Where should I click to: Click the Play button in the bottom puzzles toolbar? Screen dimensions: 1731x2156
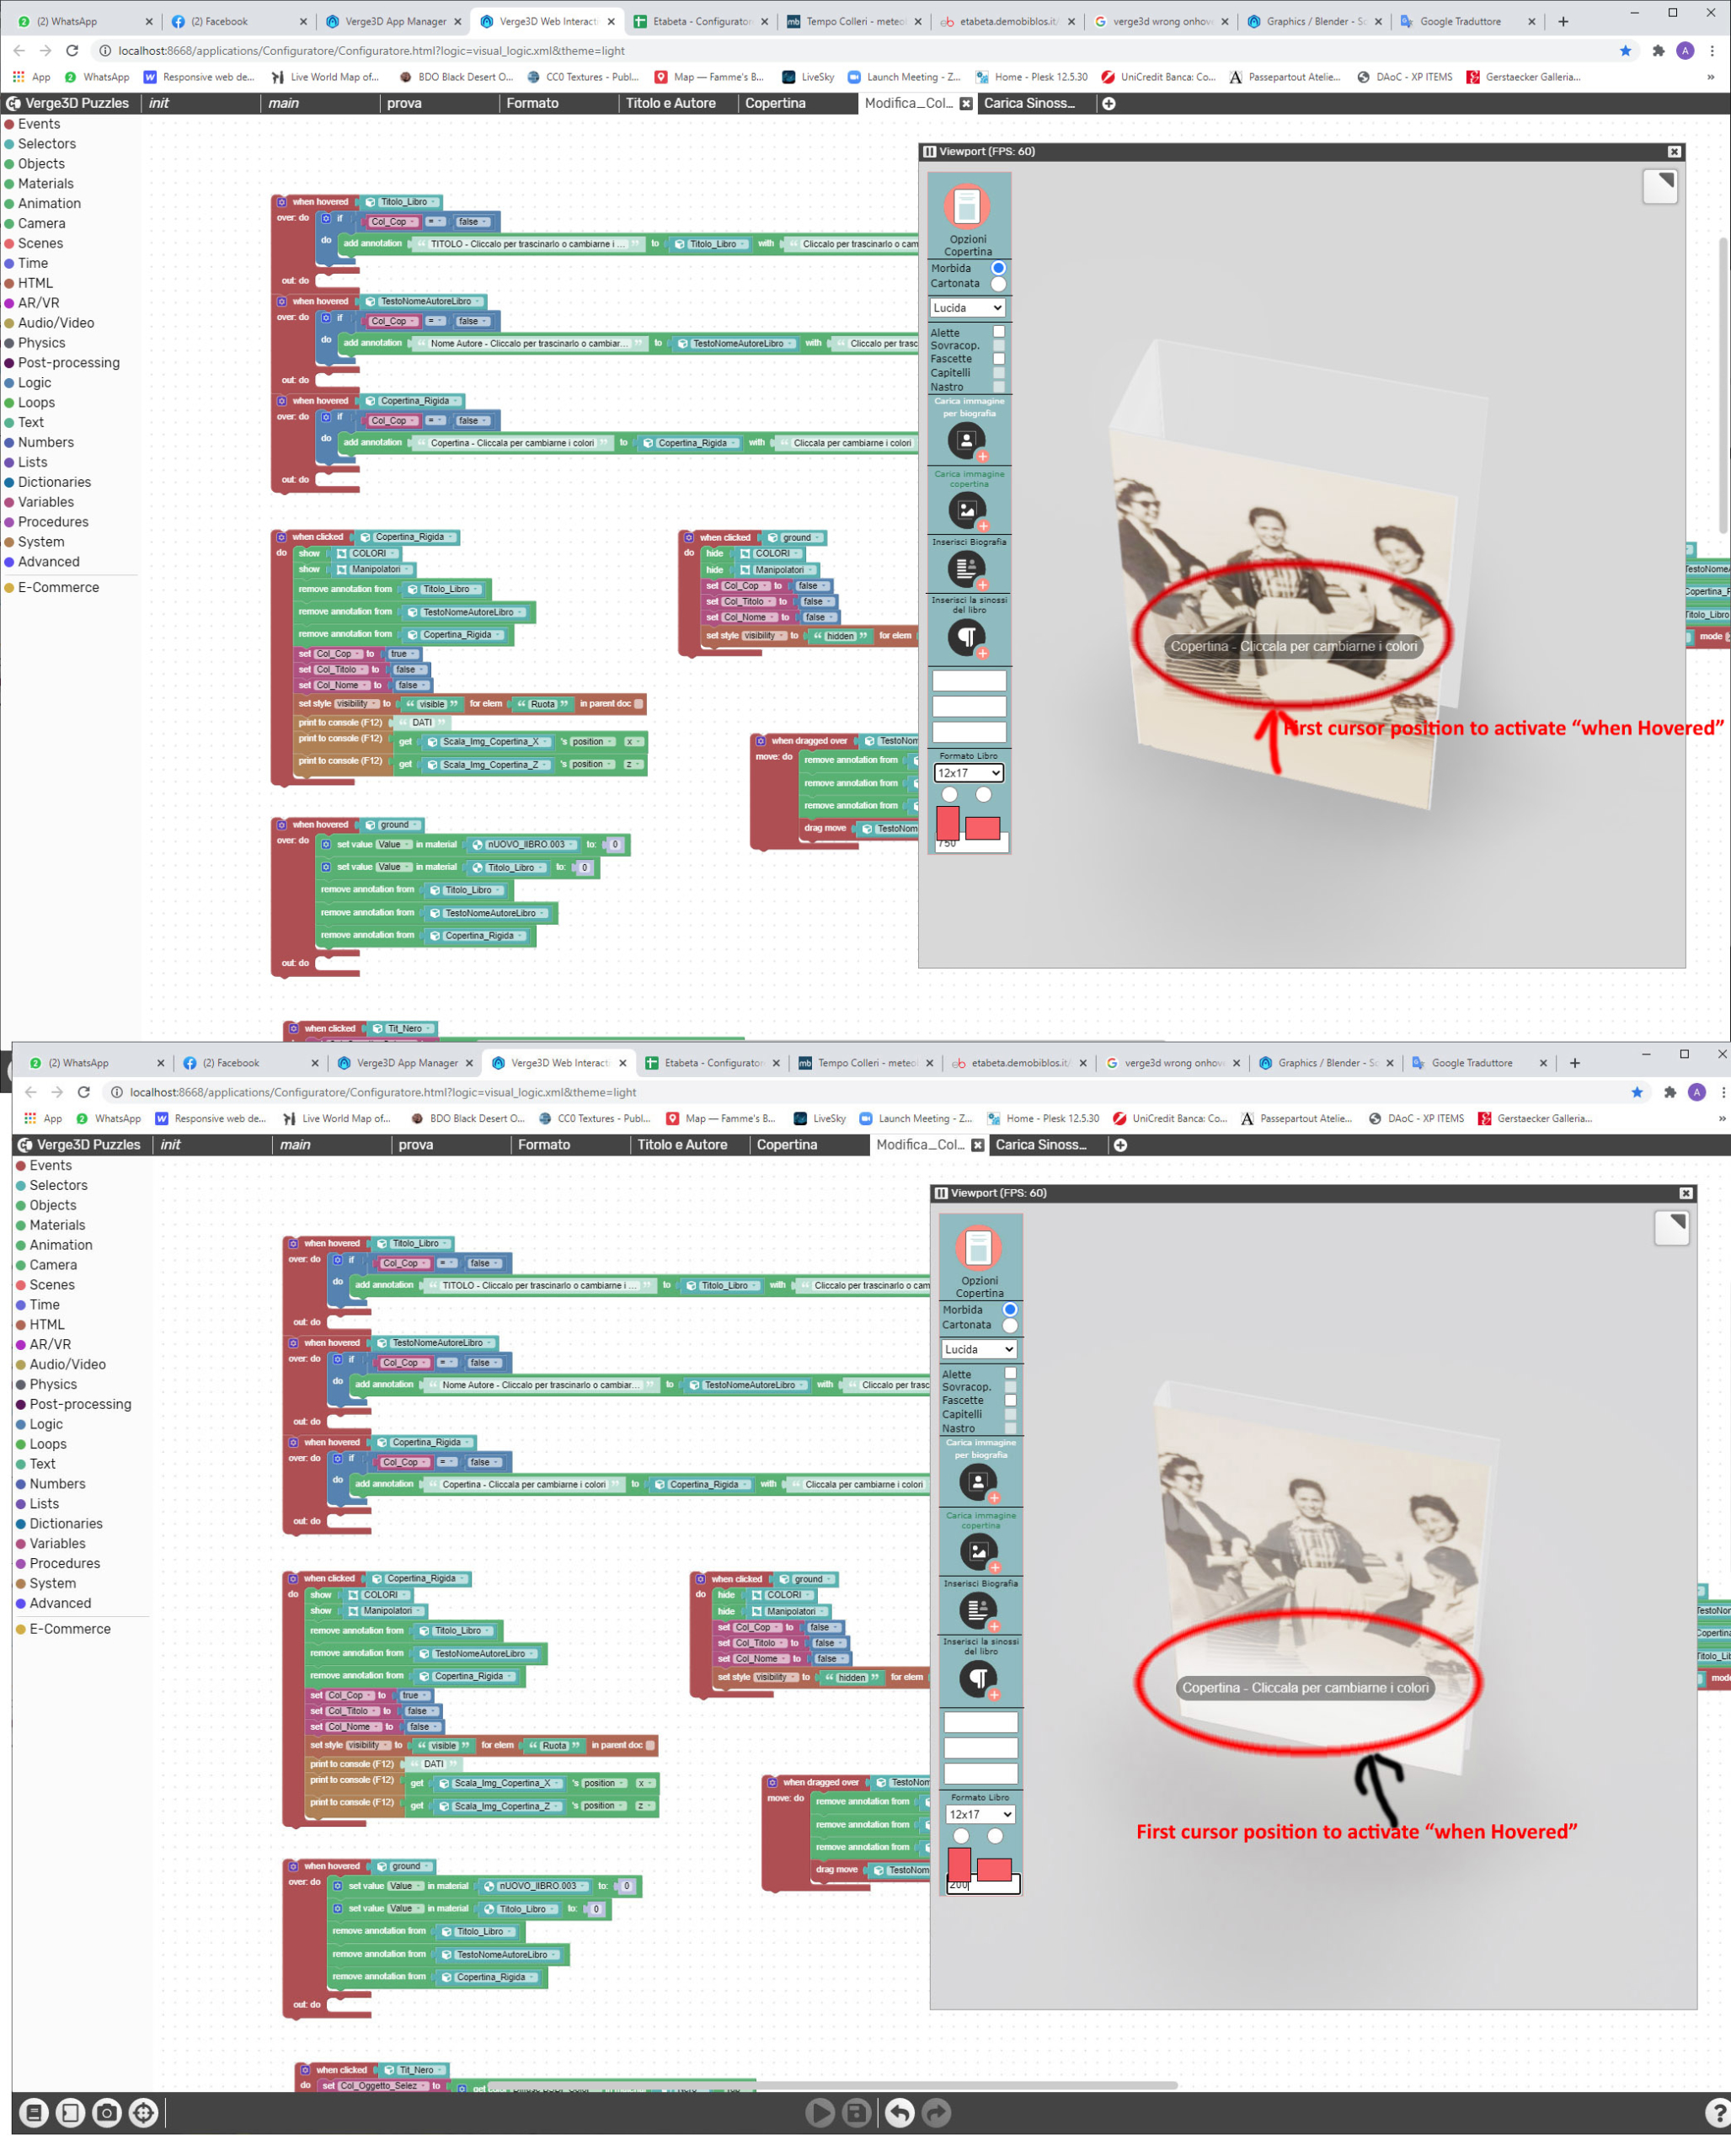(x=820, y=2112)
